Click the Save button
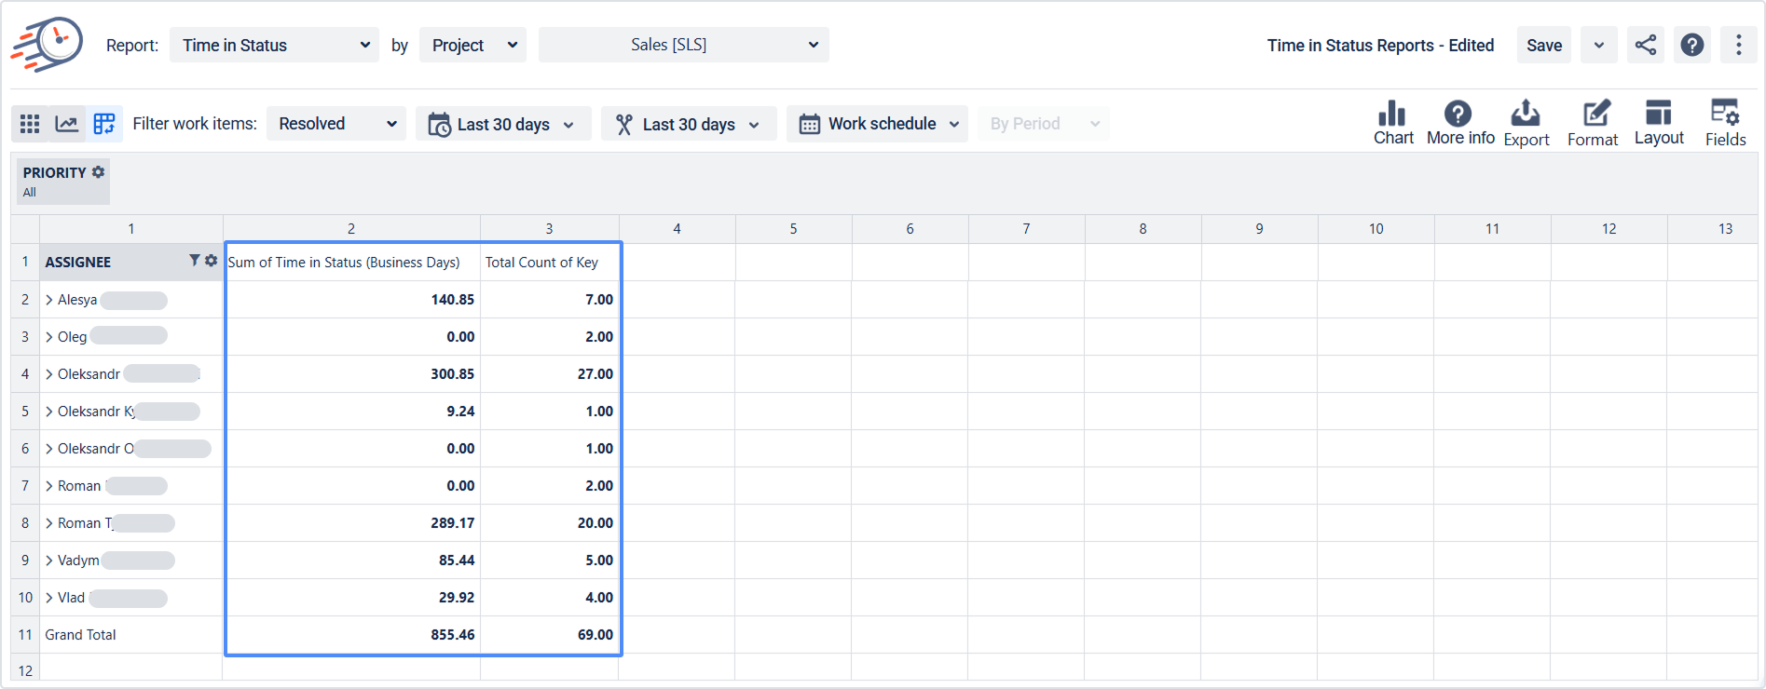The width and height of the screenshot is (1766, 689). point(1544,45)
